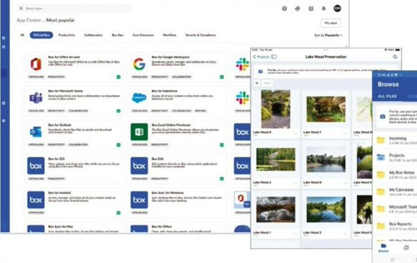Tap the Incoming folder icon on phone
Image resolution: width=417 pixels, height=263 pixels.
[x=381, y=140]
